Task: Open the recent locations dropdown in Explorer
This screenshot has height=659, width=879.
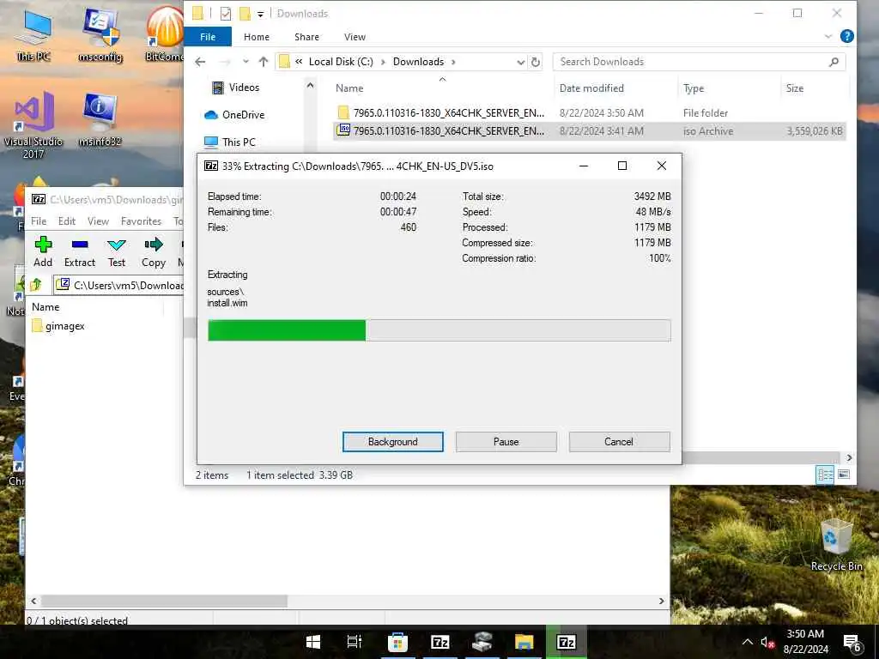Action: click(246, 62)
